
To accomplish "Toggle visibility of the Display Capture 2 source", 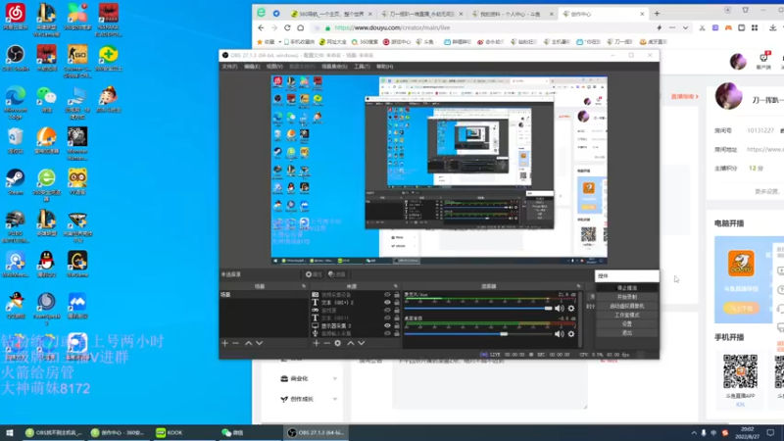I will point(387,325).
